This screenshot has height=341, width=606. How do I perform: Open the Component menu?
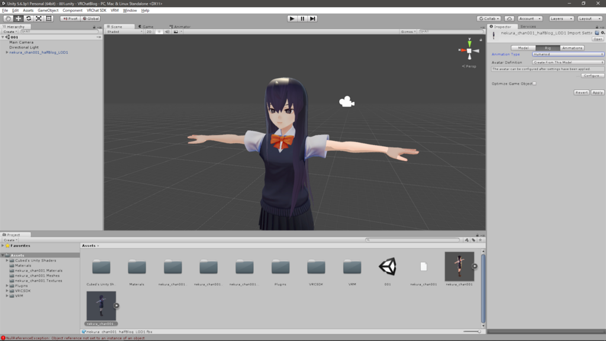pyautogui.click(x=72, y=11)
